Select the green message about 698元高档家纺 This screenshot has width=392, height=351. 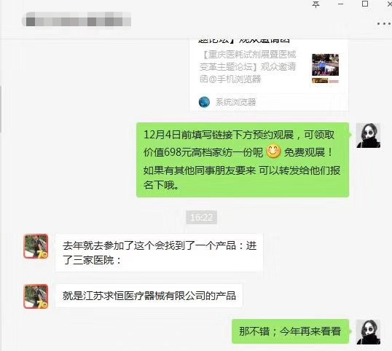243,160
